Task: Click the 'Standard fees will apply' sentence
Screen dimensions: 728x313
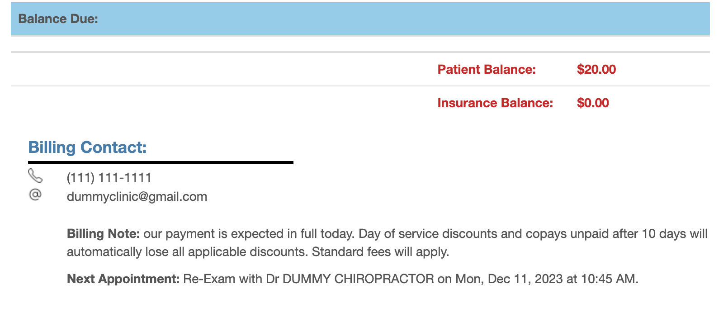Action: (x=380, y=251)
